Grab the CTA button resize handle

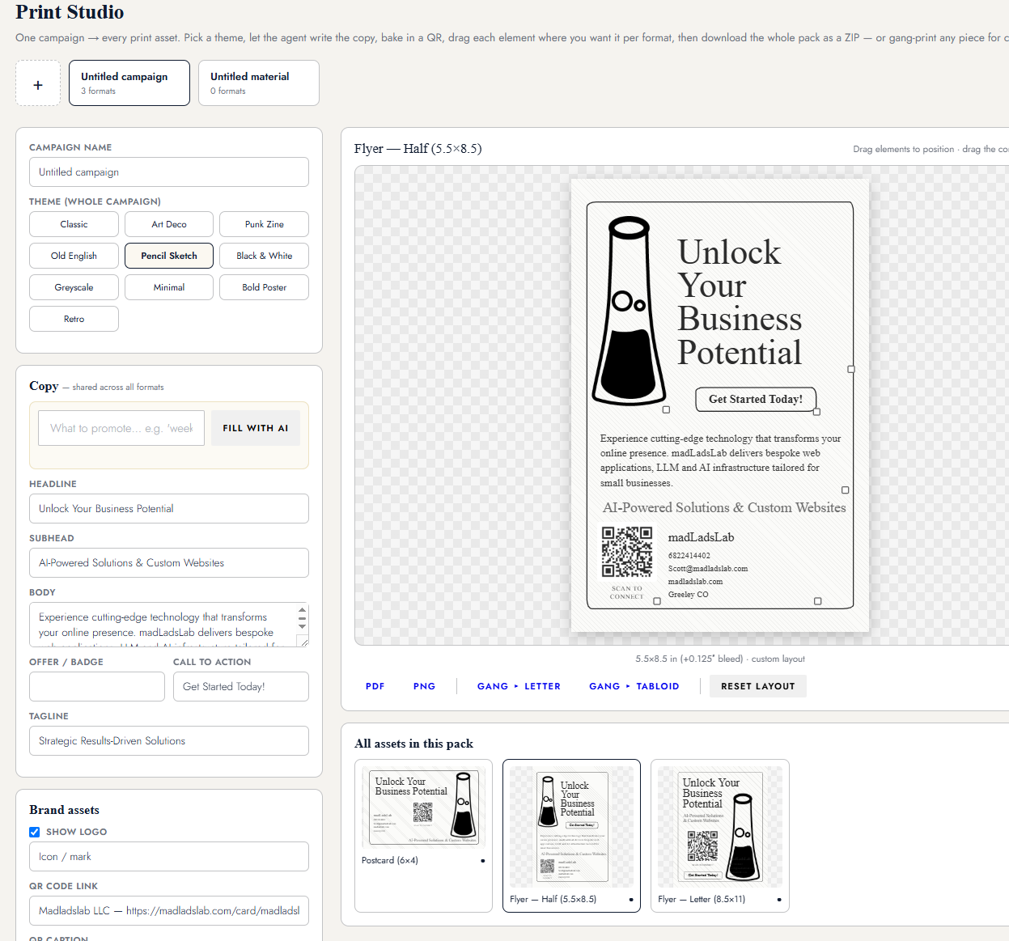coord(817,412)
